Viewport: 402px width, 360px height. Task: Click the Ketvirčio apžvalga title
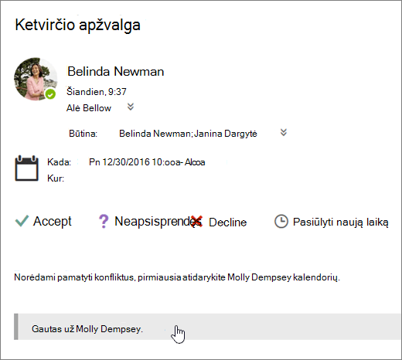click(x=77, y=25)
